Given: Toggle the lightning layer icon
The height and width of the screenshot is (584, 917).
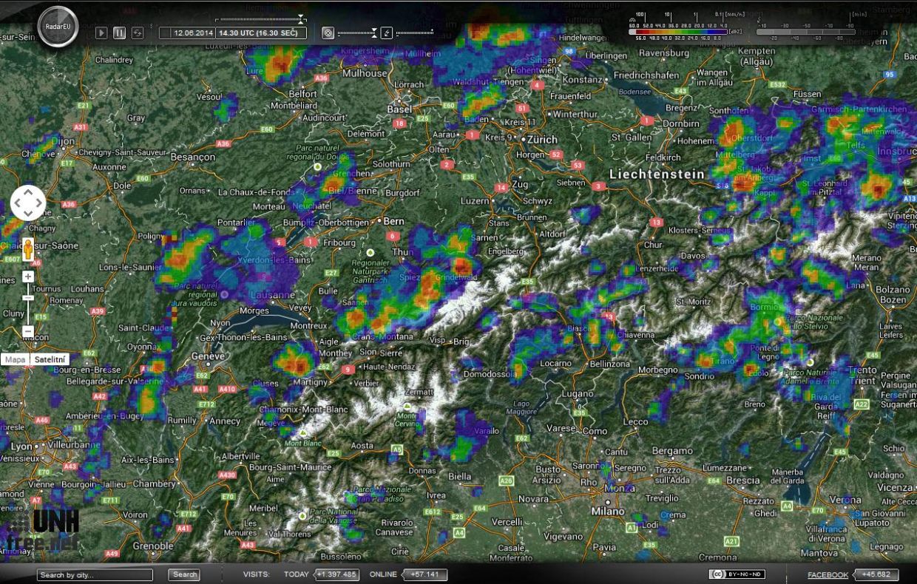Looking at the screenshot, I should [387, 33].
